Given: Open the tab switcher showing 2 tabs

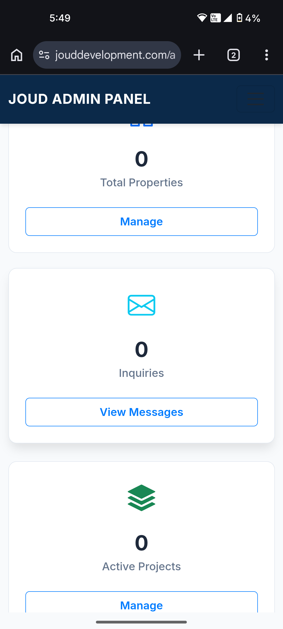Looking at the screenshot, I should click(x=233, y=55).
